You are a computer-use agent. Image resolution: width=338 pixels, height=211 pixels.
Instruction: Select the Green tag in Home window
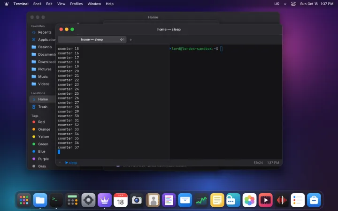(43, 144)
